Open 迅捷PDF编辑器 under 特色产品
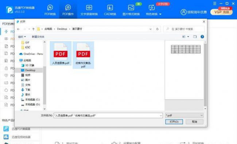This screenshot has width=237, height=144. coord(17,129)
